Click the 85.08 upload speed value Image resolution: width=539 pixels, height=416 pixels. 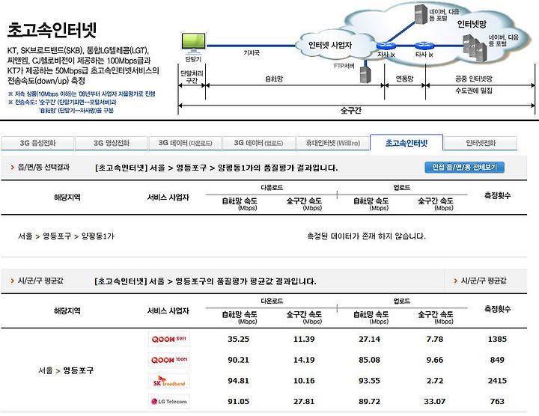coord(369,360)
